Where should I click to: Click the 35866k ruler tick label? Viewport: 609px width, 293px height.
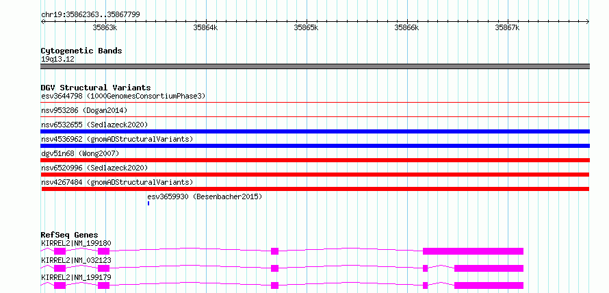(x=406, y=27)
